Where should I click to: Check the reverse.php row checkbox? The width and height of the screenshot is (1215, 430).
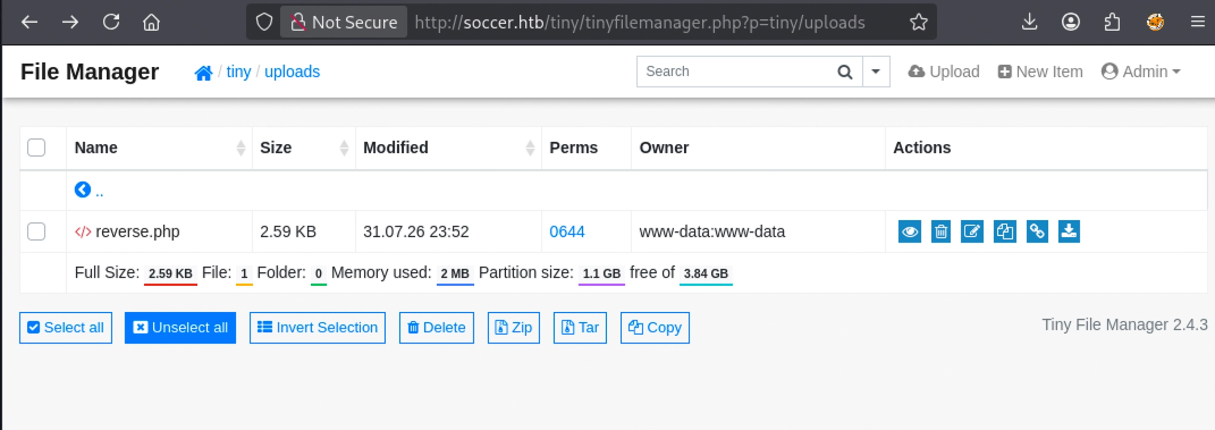pos(36,231)
